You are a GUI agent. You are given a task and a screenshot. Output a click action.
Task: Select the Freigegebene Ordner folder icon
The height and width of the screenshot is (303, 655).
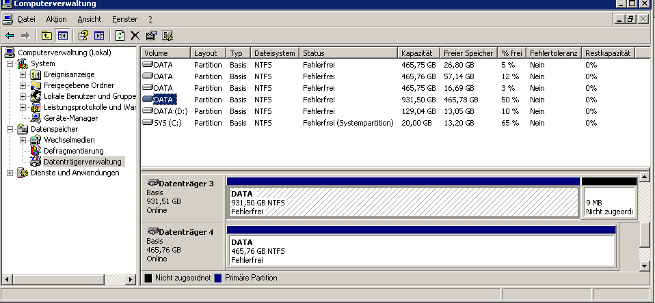(x=36, y=85)
